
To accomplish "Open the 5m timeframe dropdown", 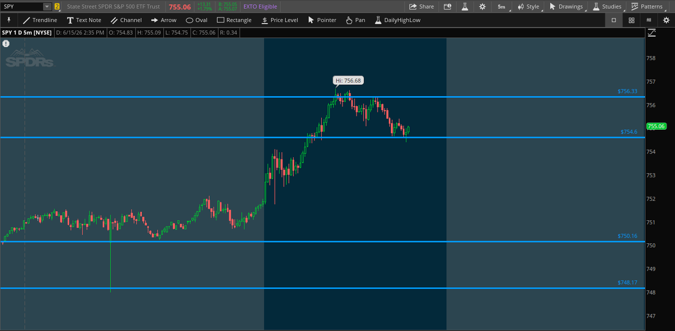I will 502,7.
